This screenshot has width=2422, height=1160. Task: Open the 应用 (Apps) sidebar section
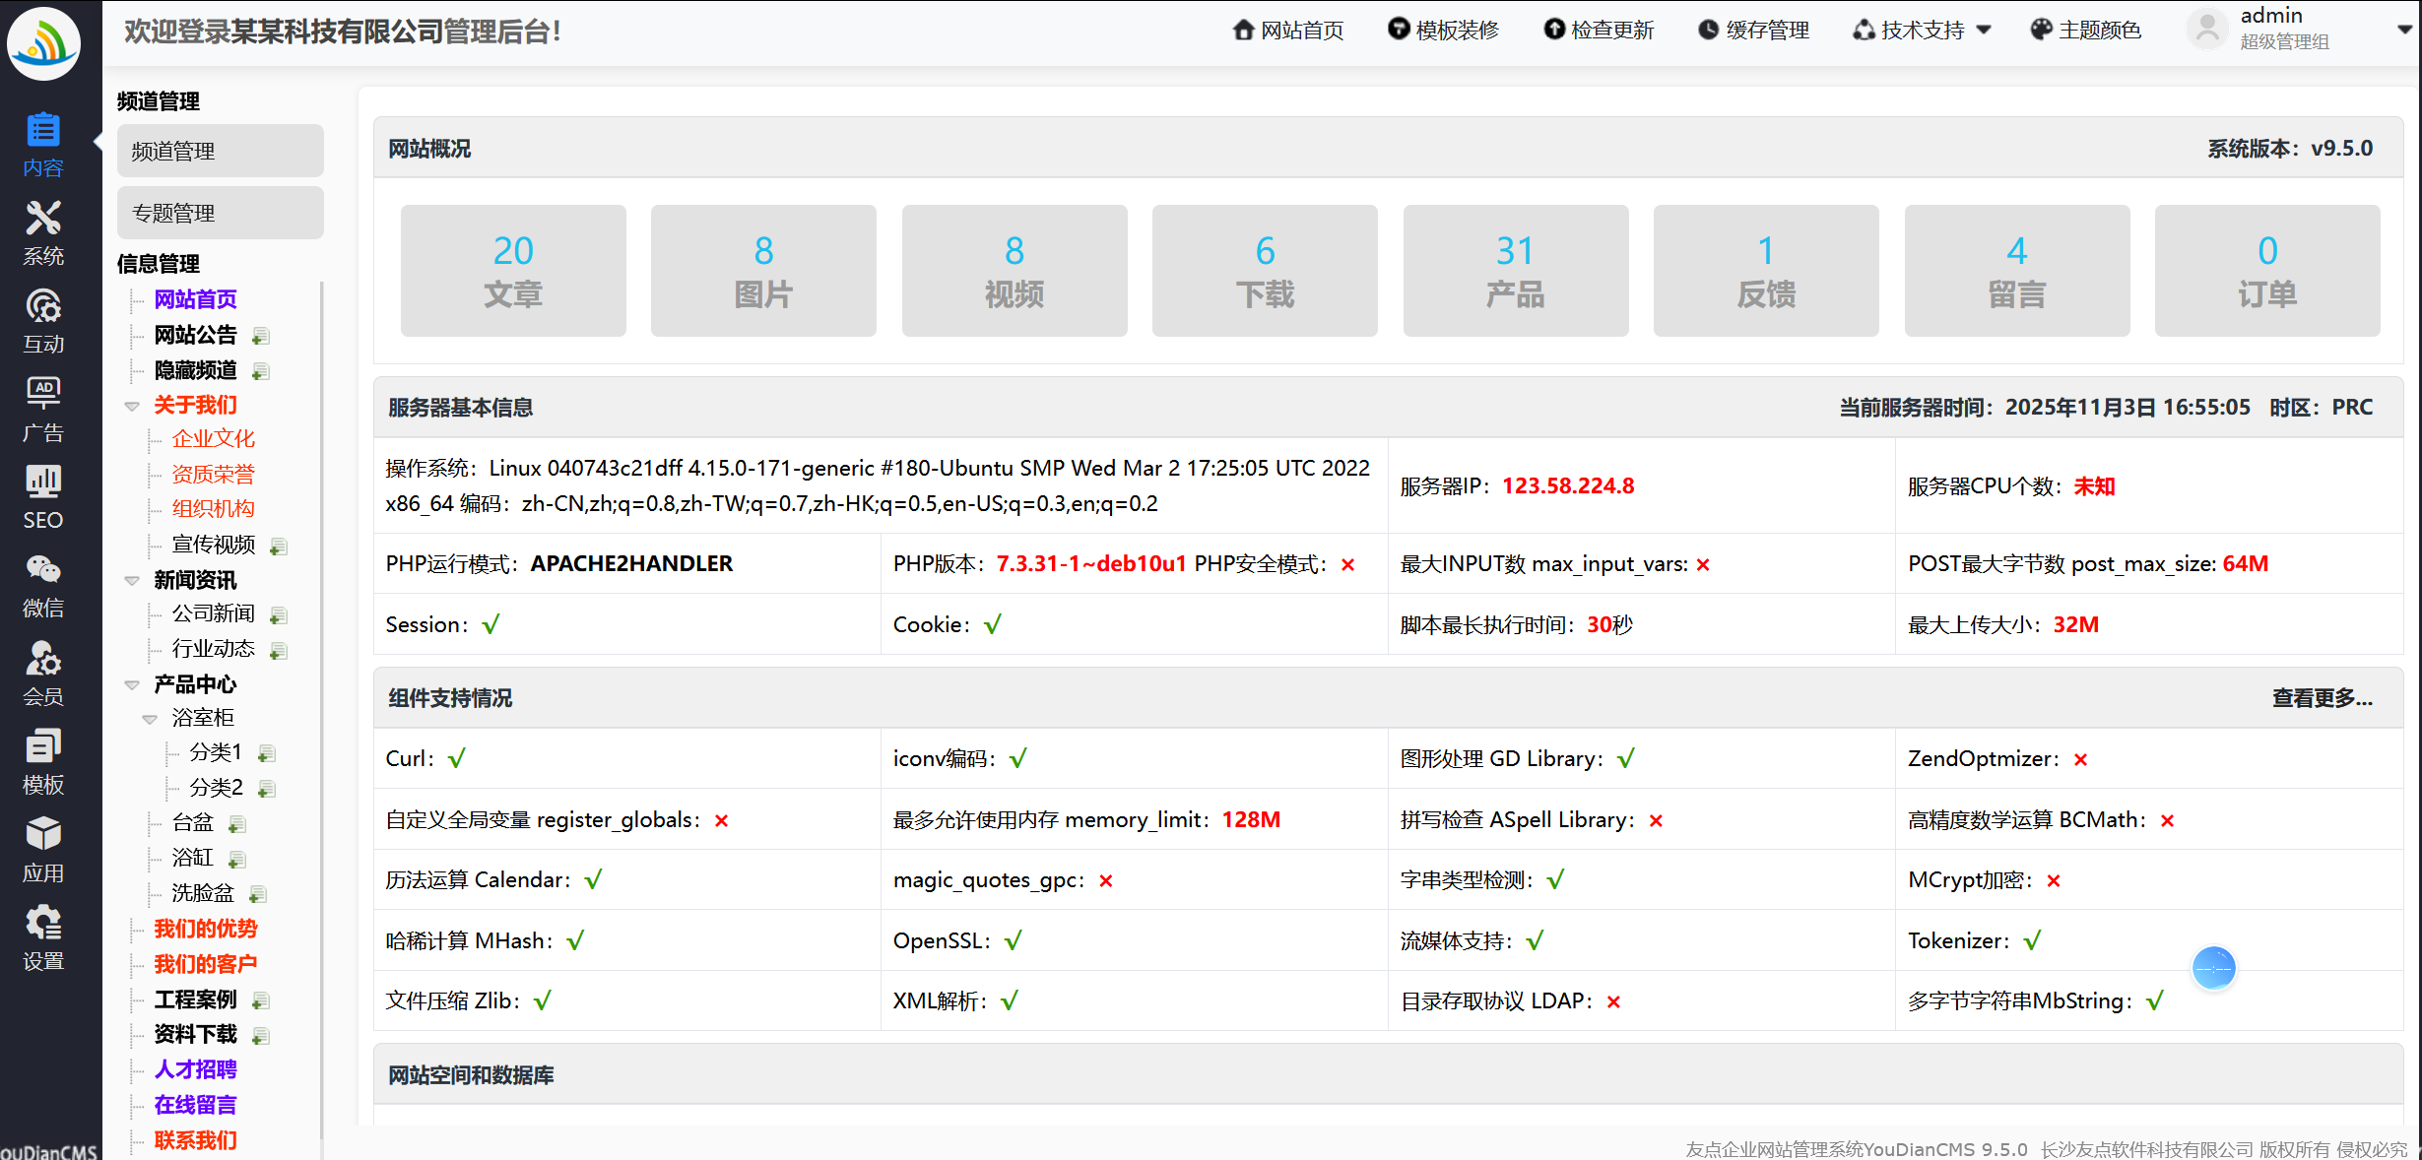pos(42,851)
